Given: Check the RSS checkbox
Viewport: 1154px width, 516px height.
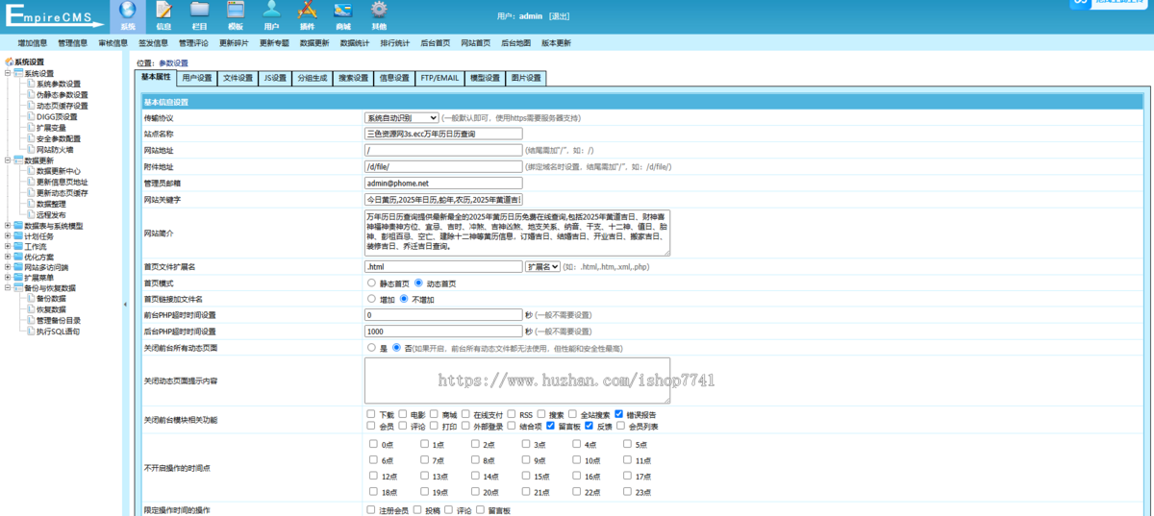Looking at the screenshot, I should pyautogui.click(x=513, y=414).
